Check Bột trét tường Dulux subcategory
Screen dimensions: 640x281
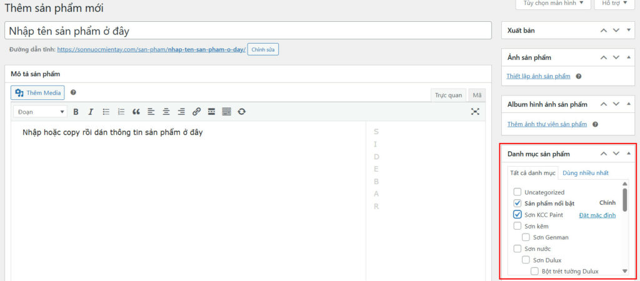tap(535, 271)
